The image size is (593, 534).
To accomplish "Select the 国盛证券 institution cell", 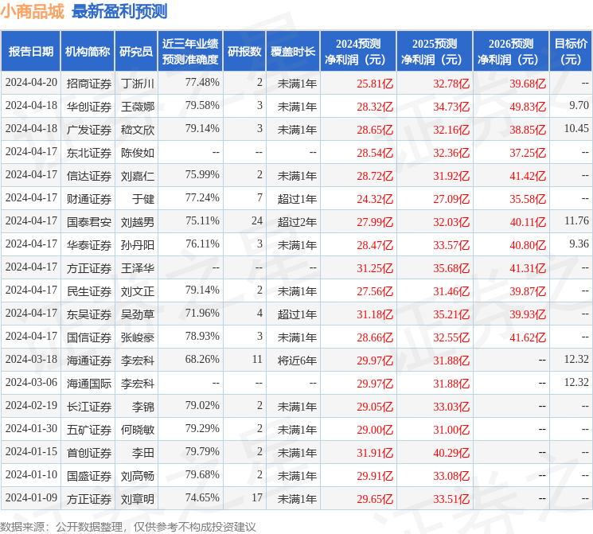I will tap(89, 476).
